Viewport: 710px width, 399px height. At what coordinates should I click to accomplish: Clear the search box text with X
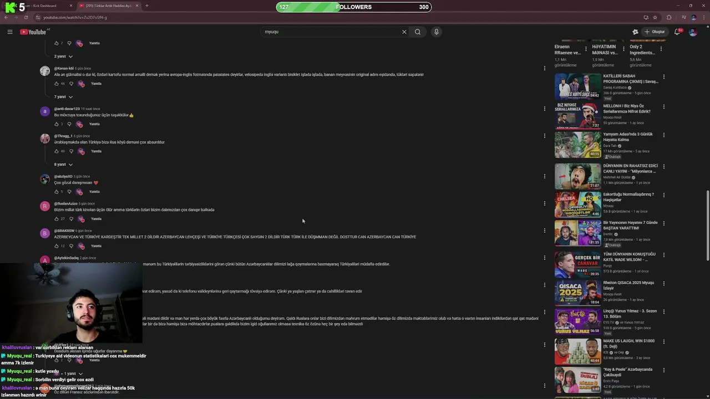(404, 32)
